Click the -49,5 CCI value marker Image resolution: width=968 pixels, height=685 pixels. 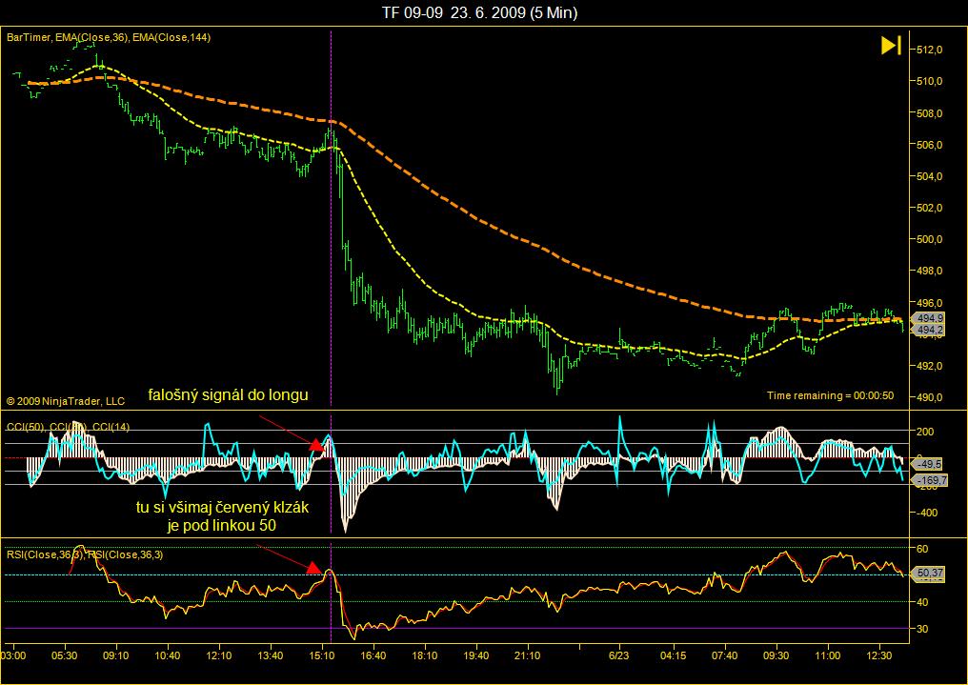pyautogui.click(x=929, y=464)
